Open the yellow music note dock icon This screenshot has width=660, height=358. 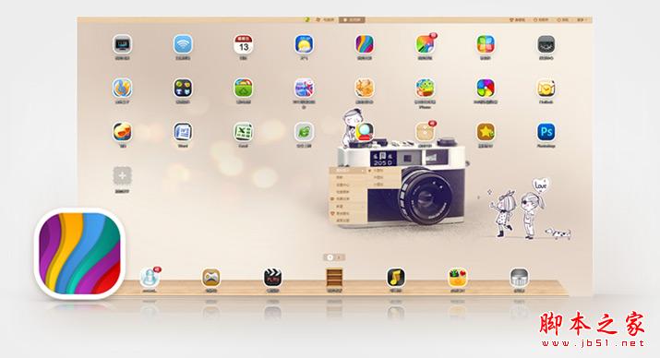click(x=396, y=278)
